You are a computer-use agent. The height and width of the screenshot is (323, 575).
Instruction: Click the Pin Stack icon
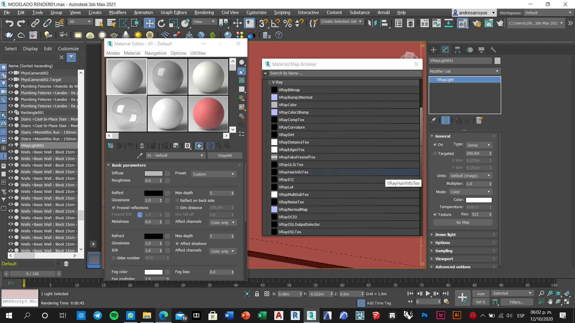tap(433, 120)
